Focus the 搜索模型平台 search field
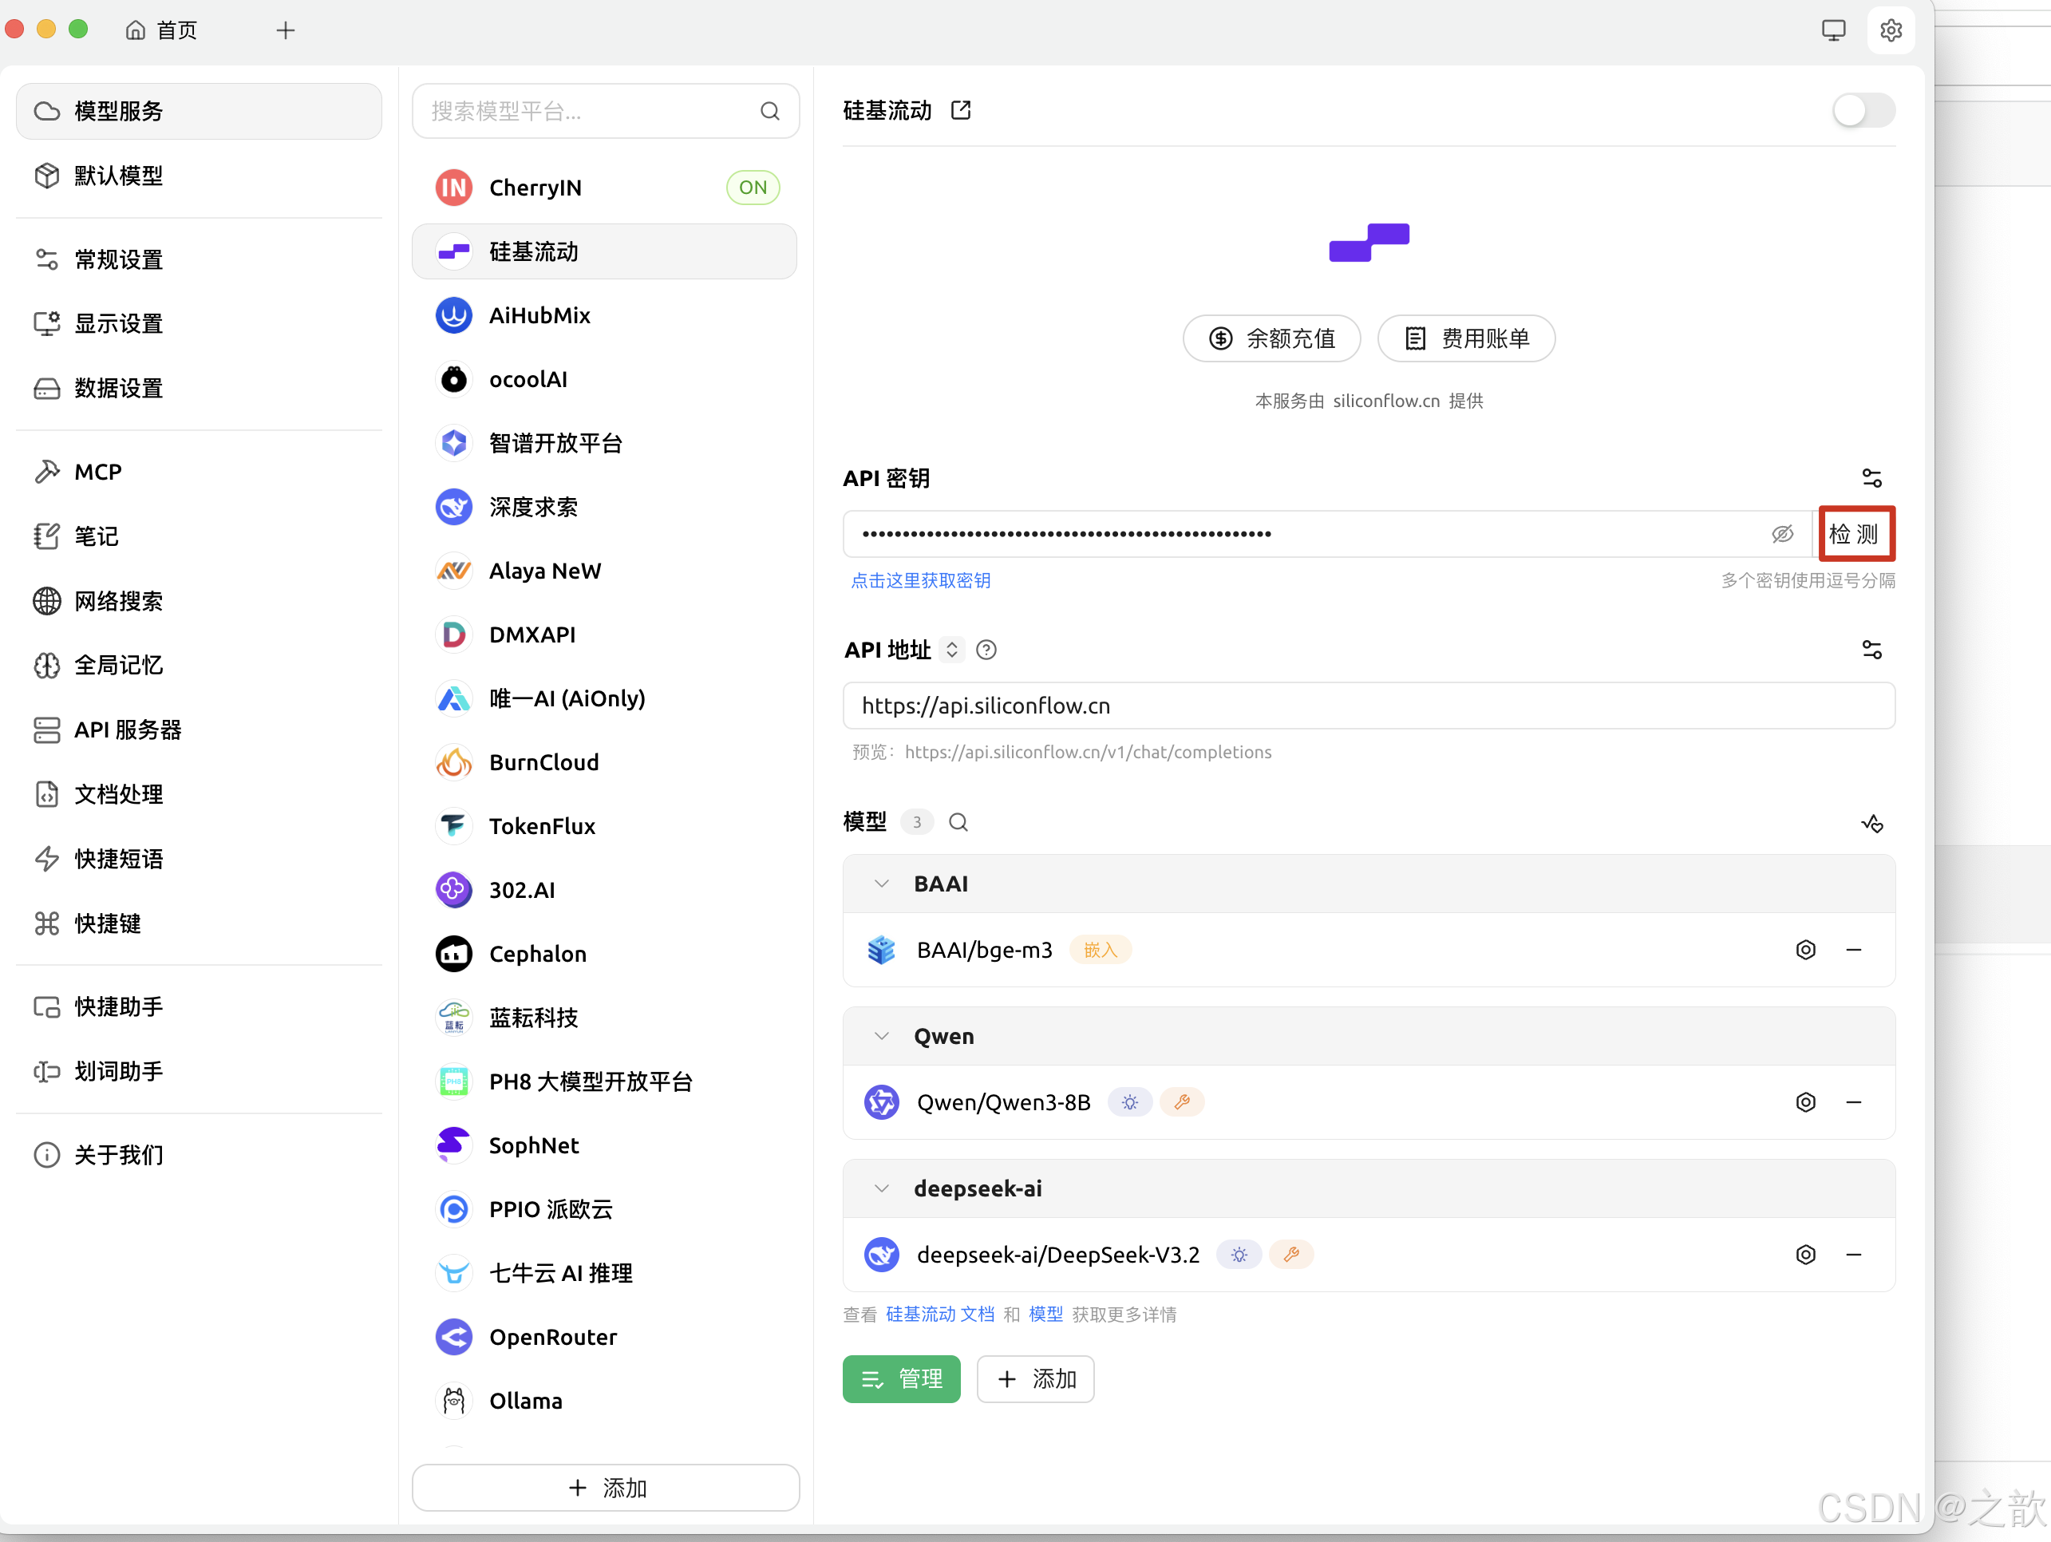 pyautogui.click(x=594, y=111)
